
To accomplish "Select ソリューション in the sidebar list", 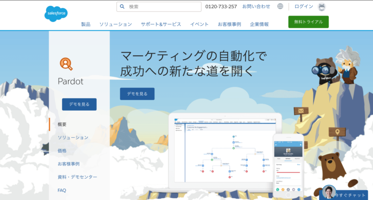I will [x=73, y=137].
